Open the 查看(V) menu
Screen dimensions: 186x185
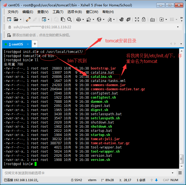pyautogui.click(x=43, y=12)
